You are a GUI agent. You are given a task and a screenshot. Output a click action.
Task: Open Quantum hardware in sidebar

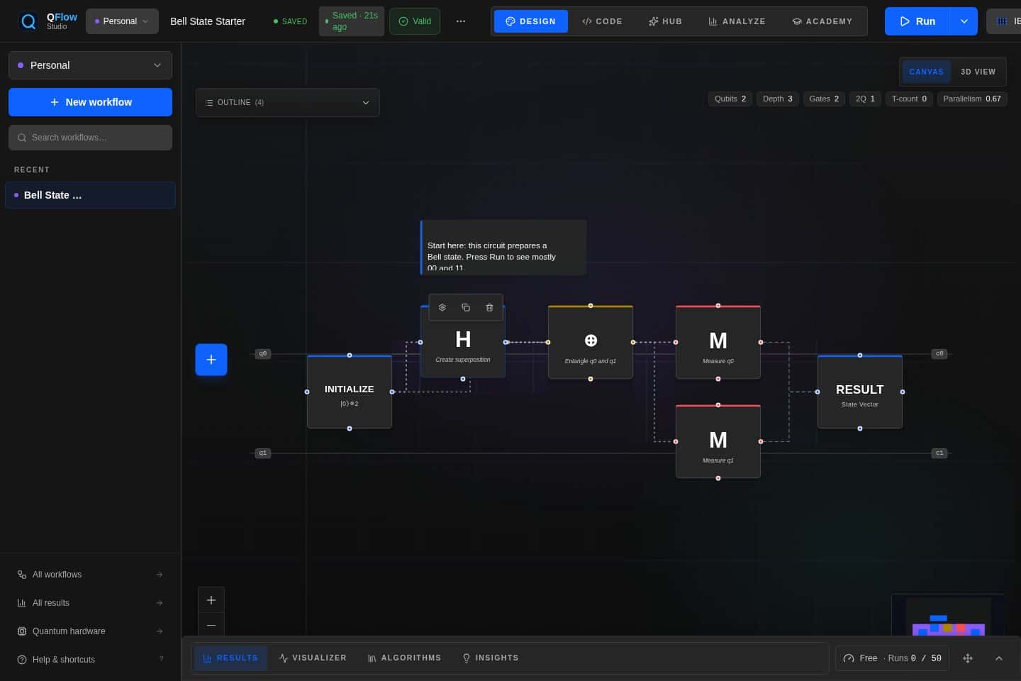90,631
